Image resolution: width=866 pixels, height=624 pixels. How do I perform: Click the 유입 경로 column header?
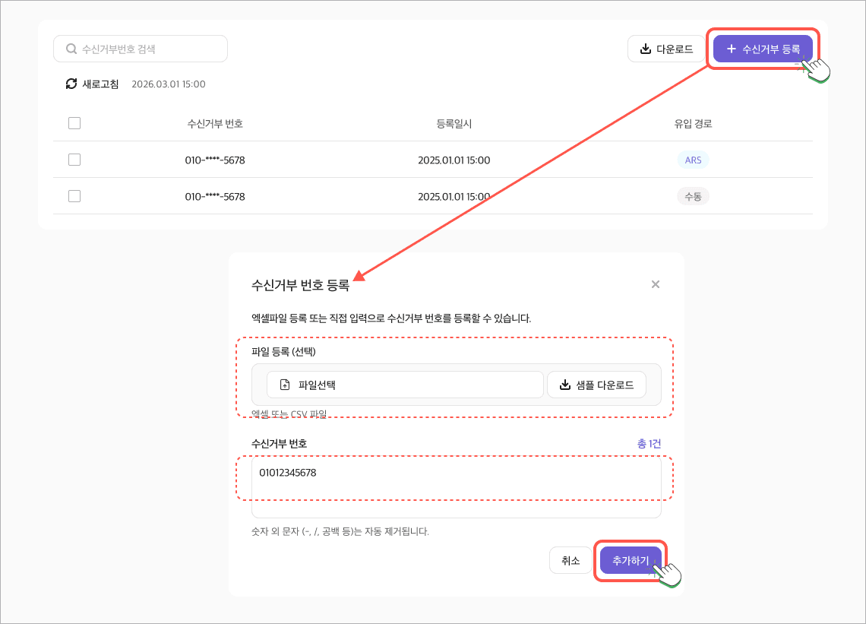[x=693, y=124]
